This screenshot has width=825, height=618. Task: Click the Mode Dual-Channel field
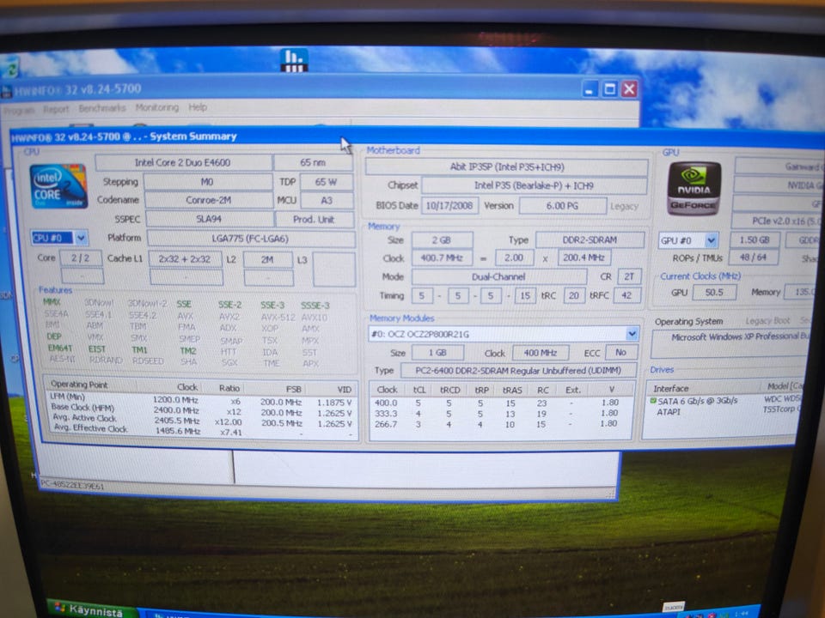tap(498, 276)
